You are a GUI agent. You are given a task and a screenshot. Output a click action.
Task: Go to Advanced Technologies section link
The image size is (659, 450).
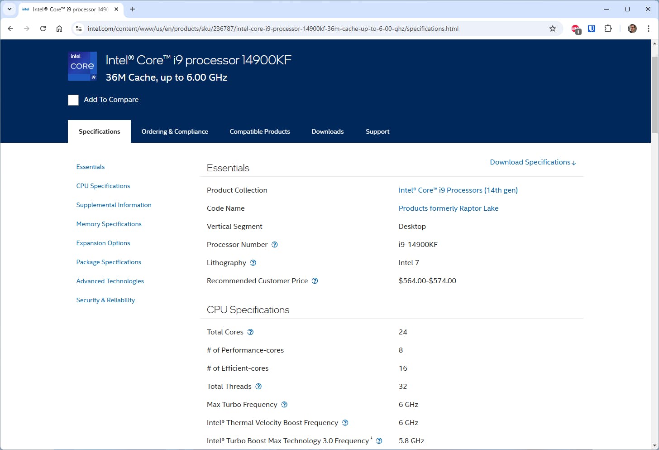[110, 281]
